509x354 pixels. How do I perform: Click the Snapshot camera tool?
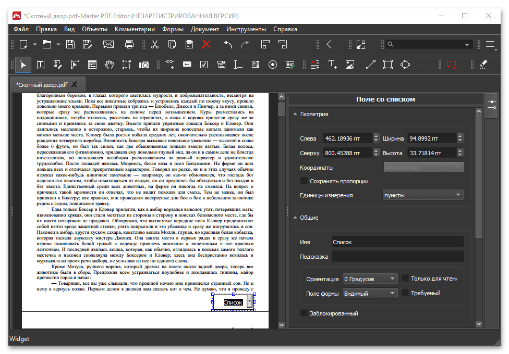coord(143,65)
